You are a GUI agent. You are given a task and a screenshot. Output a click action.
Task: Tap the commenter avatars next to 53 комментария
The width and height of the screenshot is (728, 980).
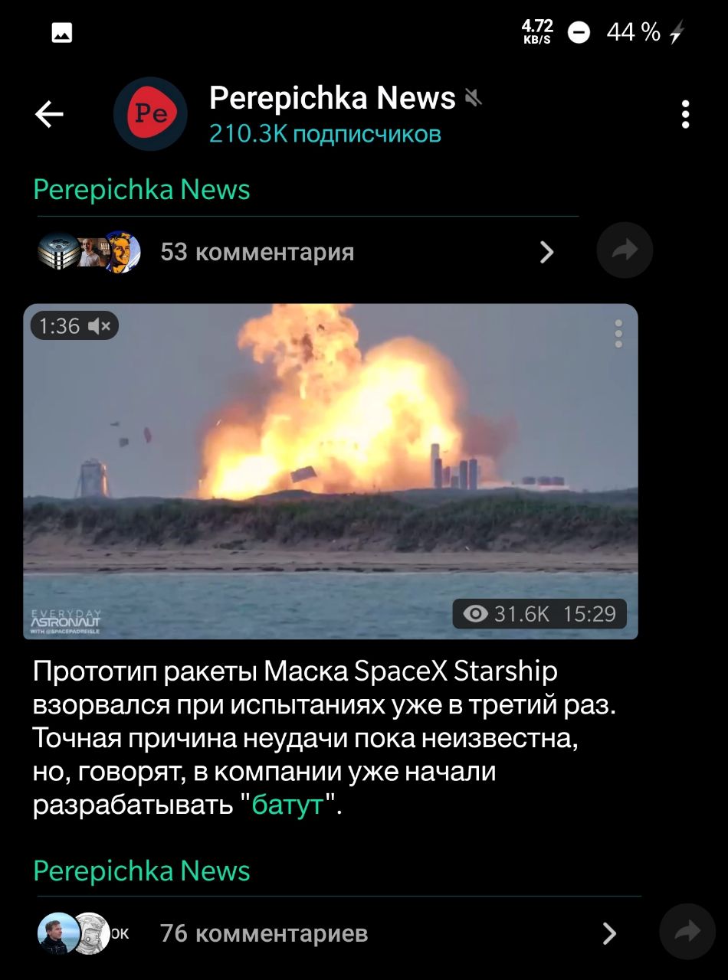click(x=89, y=251)
